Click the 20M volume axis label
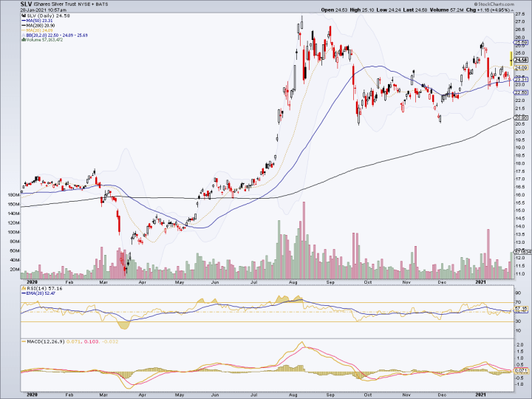This screenshot has height=399, width=532. (x=15, y=270)
